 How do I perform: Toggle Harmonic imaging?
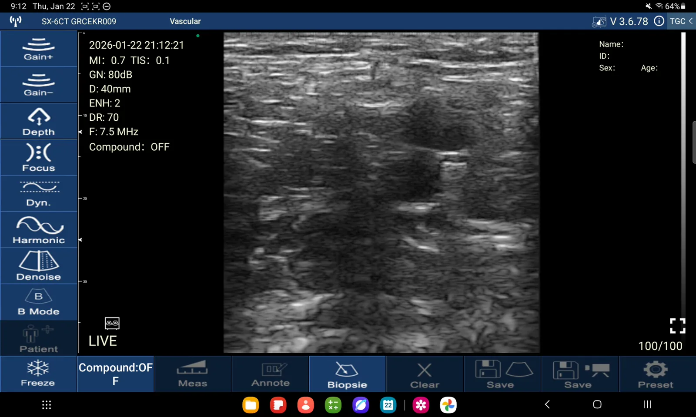coord(39,230)
